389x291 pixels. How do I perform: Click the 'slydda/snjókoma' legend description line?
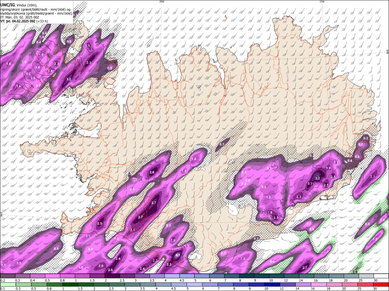coord(36,13)
